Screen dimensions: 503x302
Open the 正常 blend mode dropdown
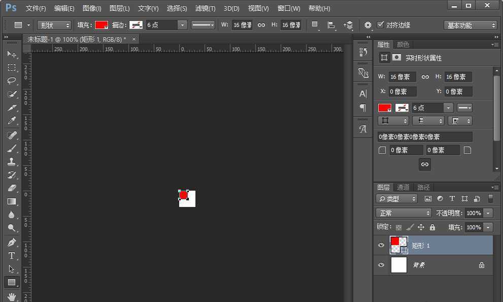pyautogui.click(x=404, y=213)
